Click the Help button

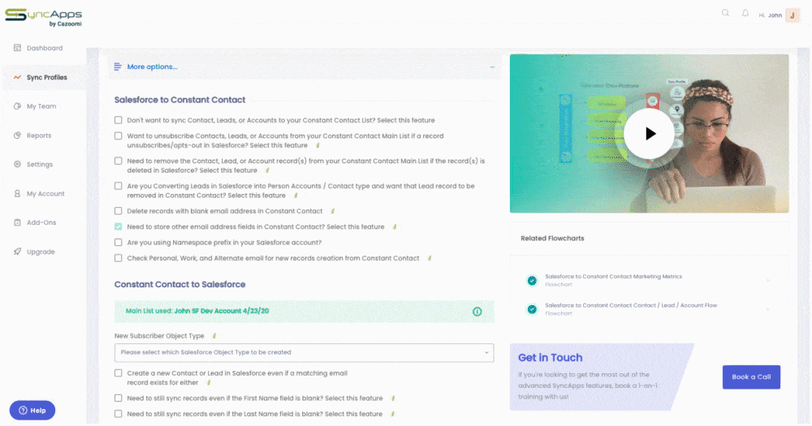click(32, 411)
